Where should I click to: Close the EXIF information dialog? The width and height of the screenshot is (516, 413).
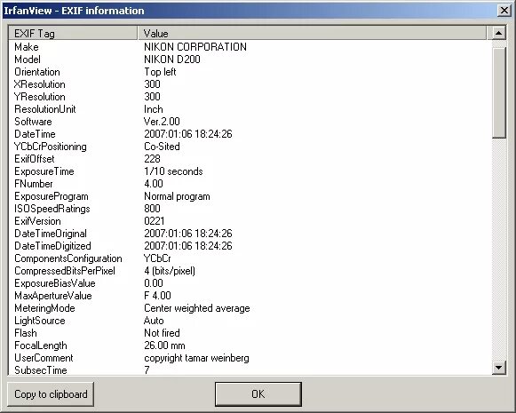(x=504, y=11)
